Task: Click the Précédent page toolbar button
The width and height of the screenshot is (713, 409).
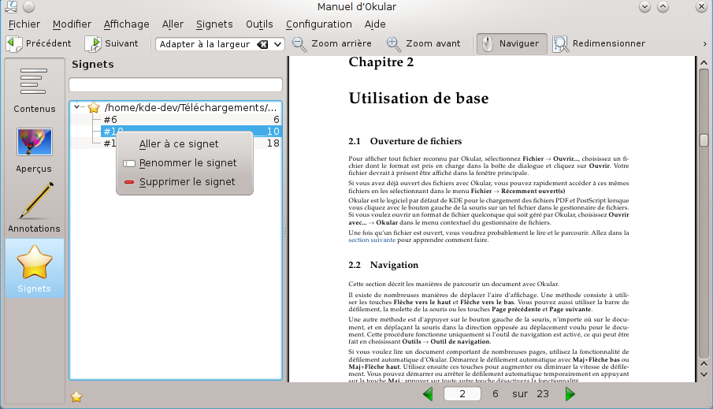Action: 39,43
